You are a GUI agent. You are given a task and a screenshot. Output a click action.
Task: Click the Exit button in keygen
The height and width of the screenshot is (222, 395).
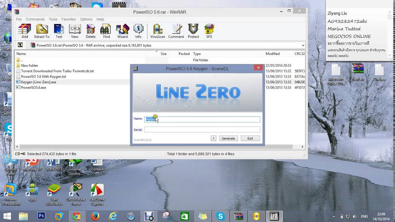(x=250, y=138)
